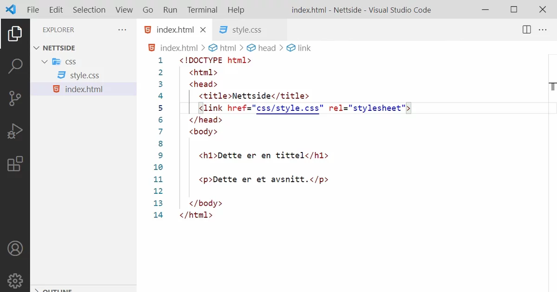Collapse the NETTSIDE project folder

37,48
